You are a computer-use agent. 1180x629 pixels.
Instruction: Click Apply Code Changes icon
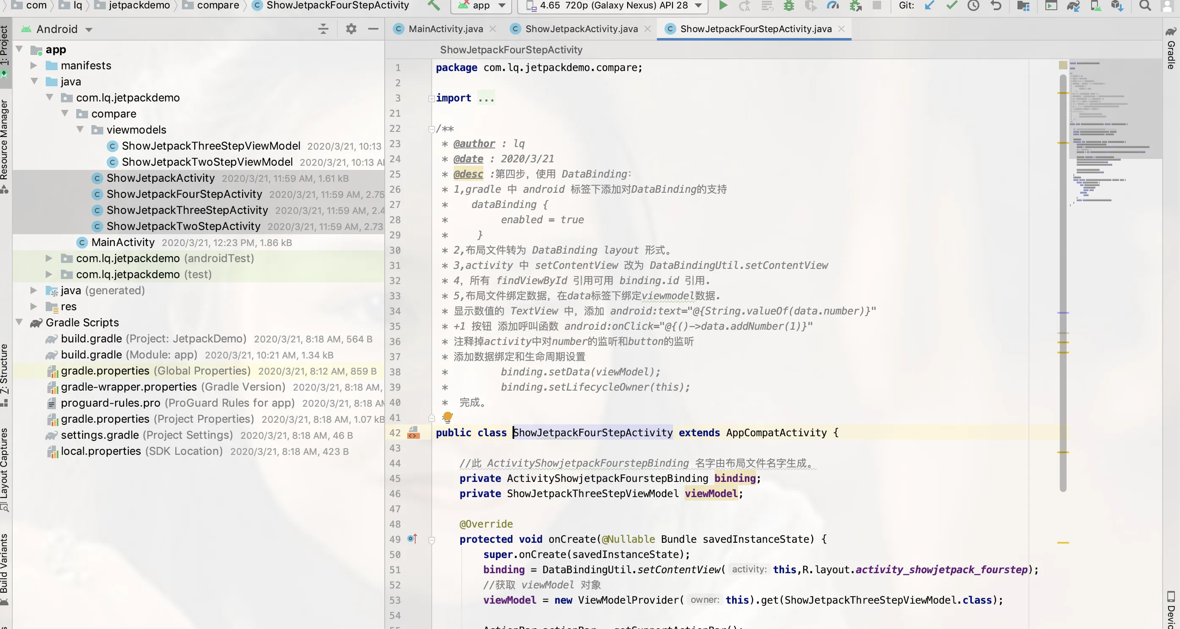[767, 5]
